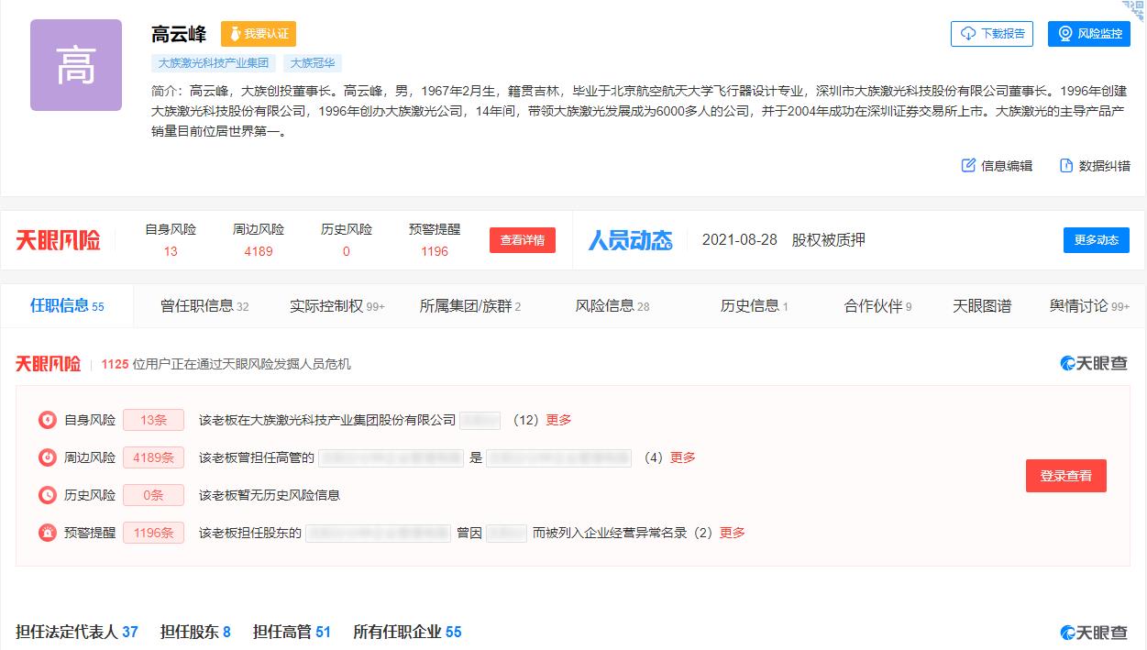This screenshot has width=1147, height=650.
Task: Click 周边风险 count 4189 in summary bar
Action: click(x=259, y=251)
